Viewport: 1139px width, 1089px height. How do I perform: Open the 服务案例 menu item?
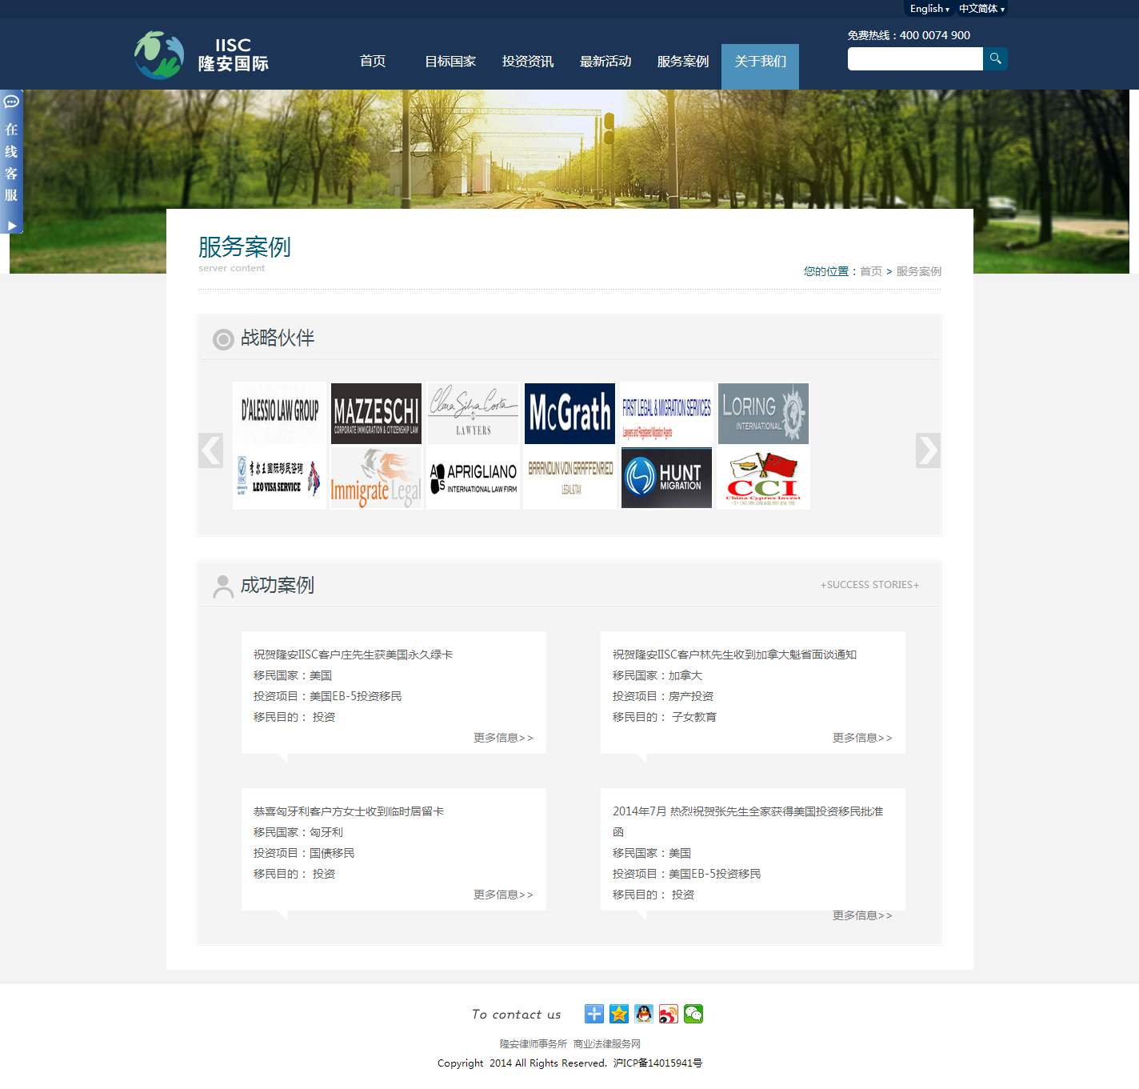[x=683, y=62]
